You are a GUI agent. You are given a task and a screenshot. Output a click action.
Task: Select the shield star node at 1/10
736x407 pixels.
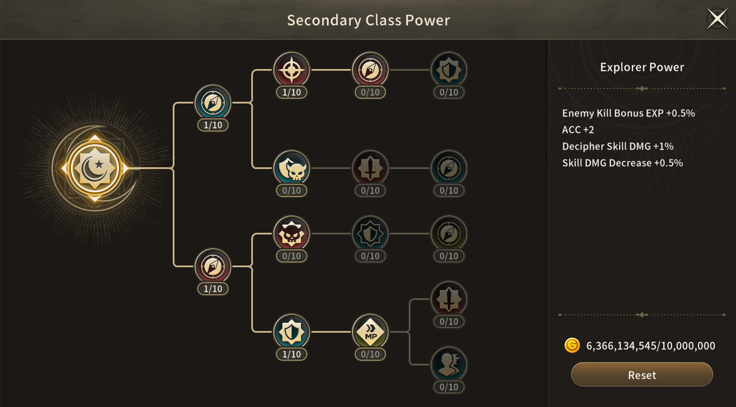(x=292, y=332)
